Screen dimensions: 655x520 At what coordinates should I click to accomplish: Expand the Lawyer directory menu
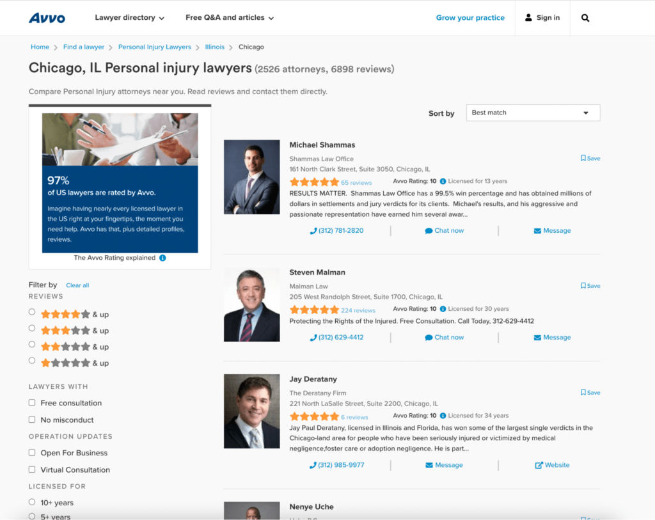(x=129, y=17)
